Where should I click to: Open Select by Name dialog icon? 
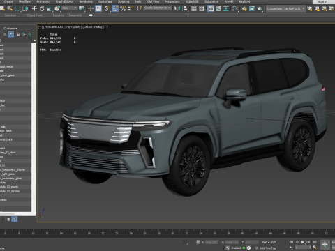click(10, 9)
